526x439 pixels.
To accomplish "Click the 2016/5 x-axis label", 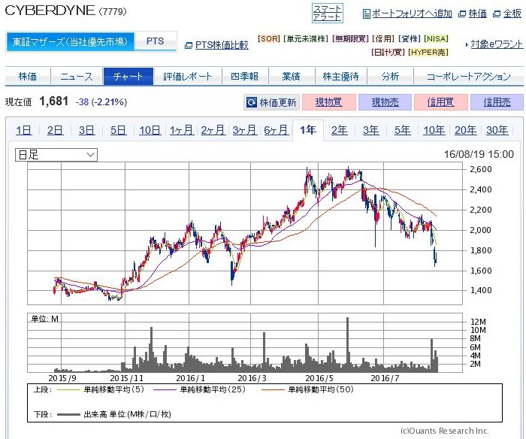I will [x=319, y=378].
